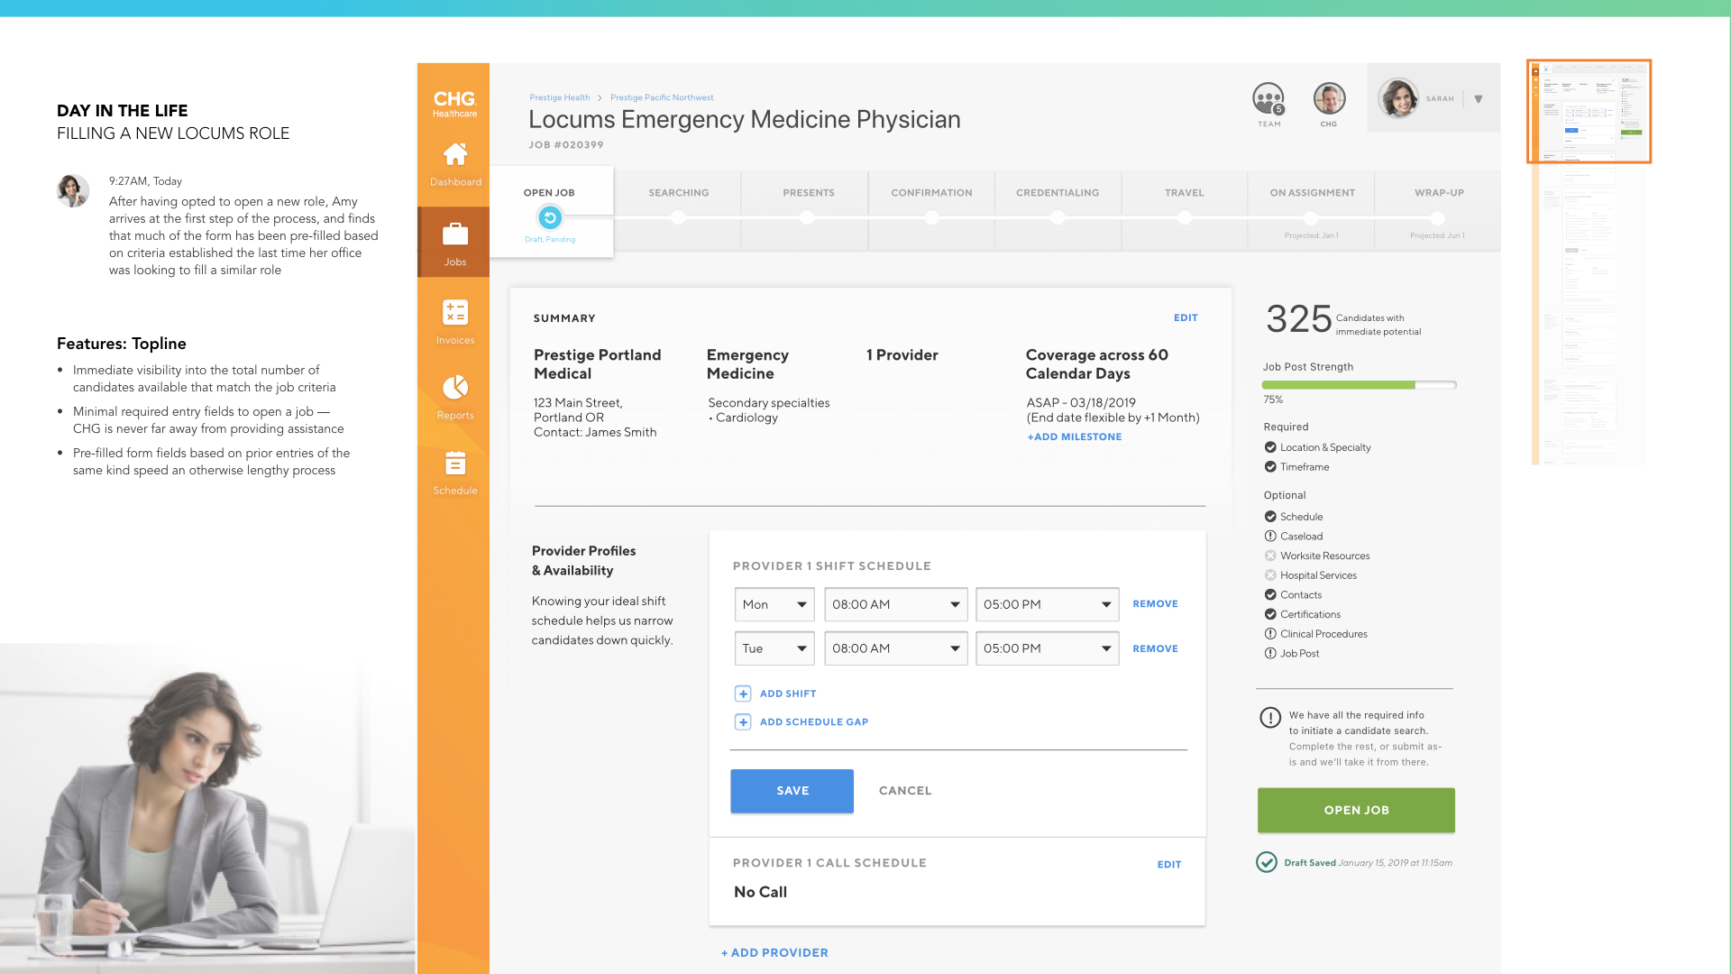Click the No Call schedule text
Image resolution: width=1731 pixels, height=974 pixels.
click(x=760, y=892)
